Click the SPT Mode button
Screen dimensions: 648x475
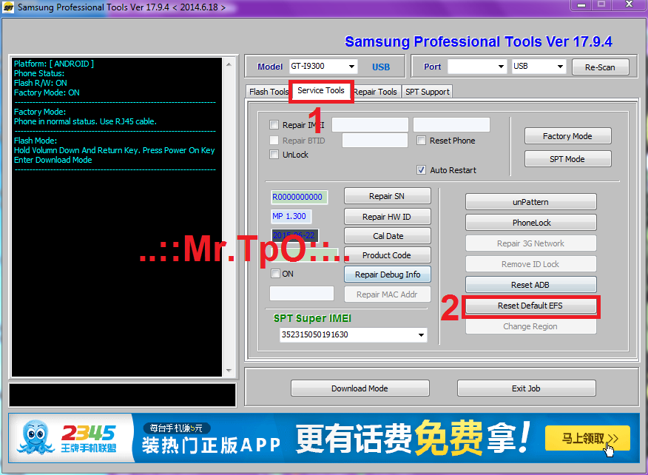pos(567,159)
